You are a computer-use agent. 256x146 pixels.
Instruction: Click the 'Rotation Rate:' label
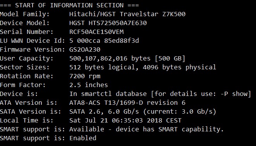click(x=27, y=76)
